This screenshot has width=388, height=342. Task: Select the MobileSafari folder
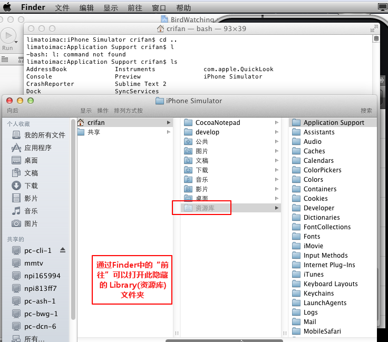[333, 331]
